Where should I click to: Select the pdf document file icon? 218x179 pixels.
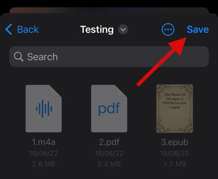coord(109,108)
